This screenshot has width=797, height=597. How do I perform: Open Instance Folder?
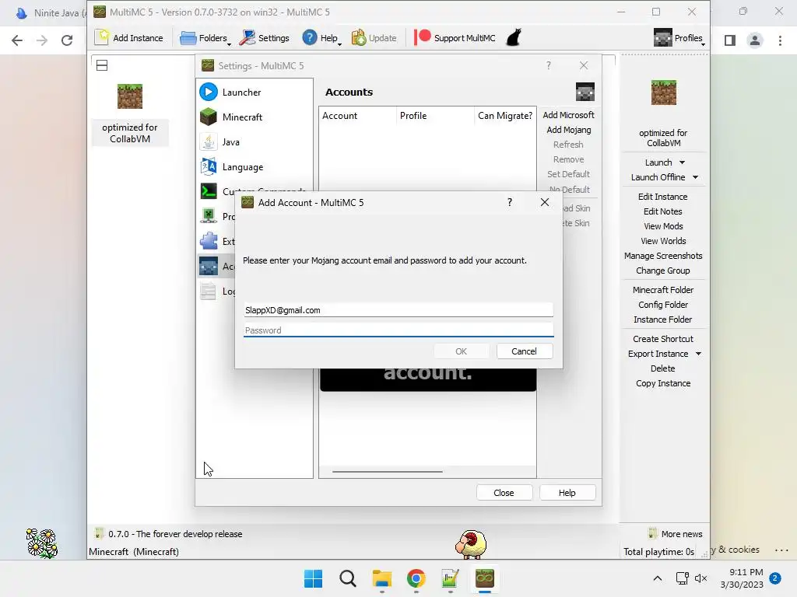(663, 319)
